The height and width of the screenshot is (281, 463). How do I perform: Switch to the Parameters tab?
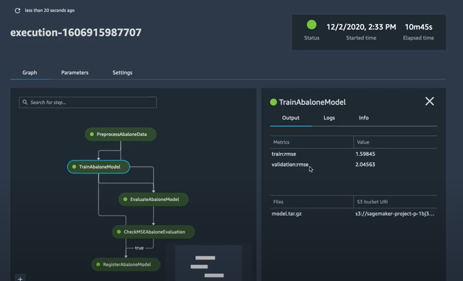click(75, 73)
